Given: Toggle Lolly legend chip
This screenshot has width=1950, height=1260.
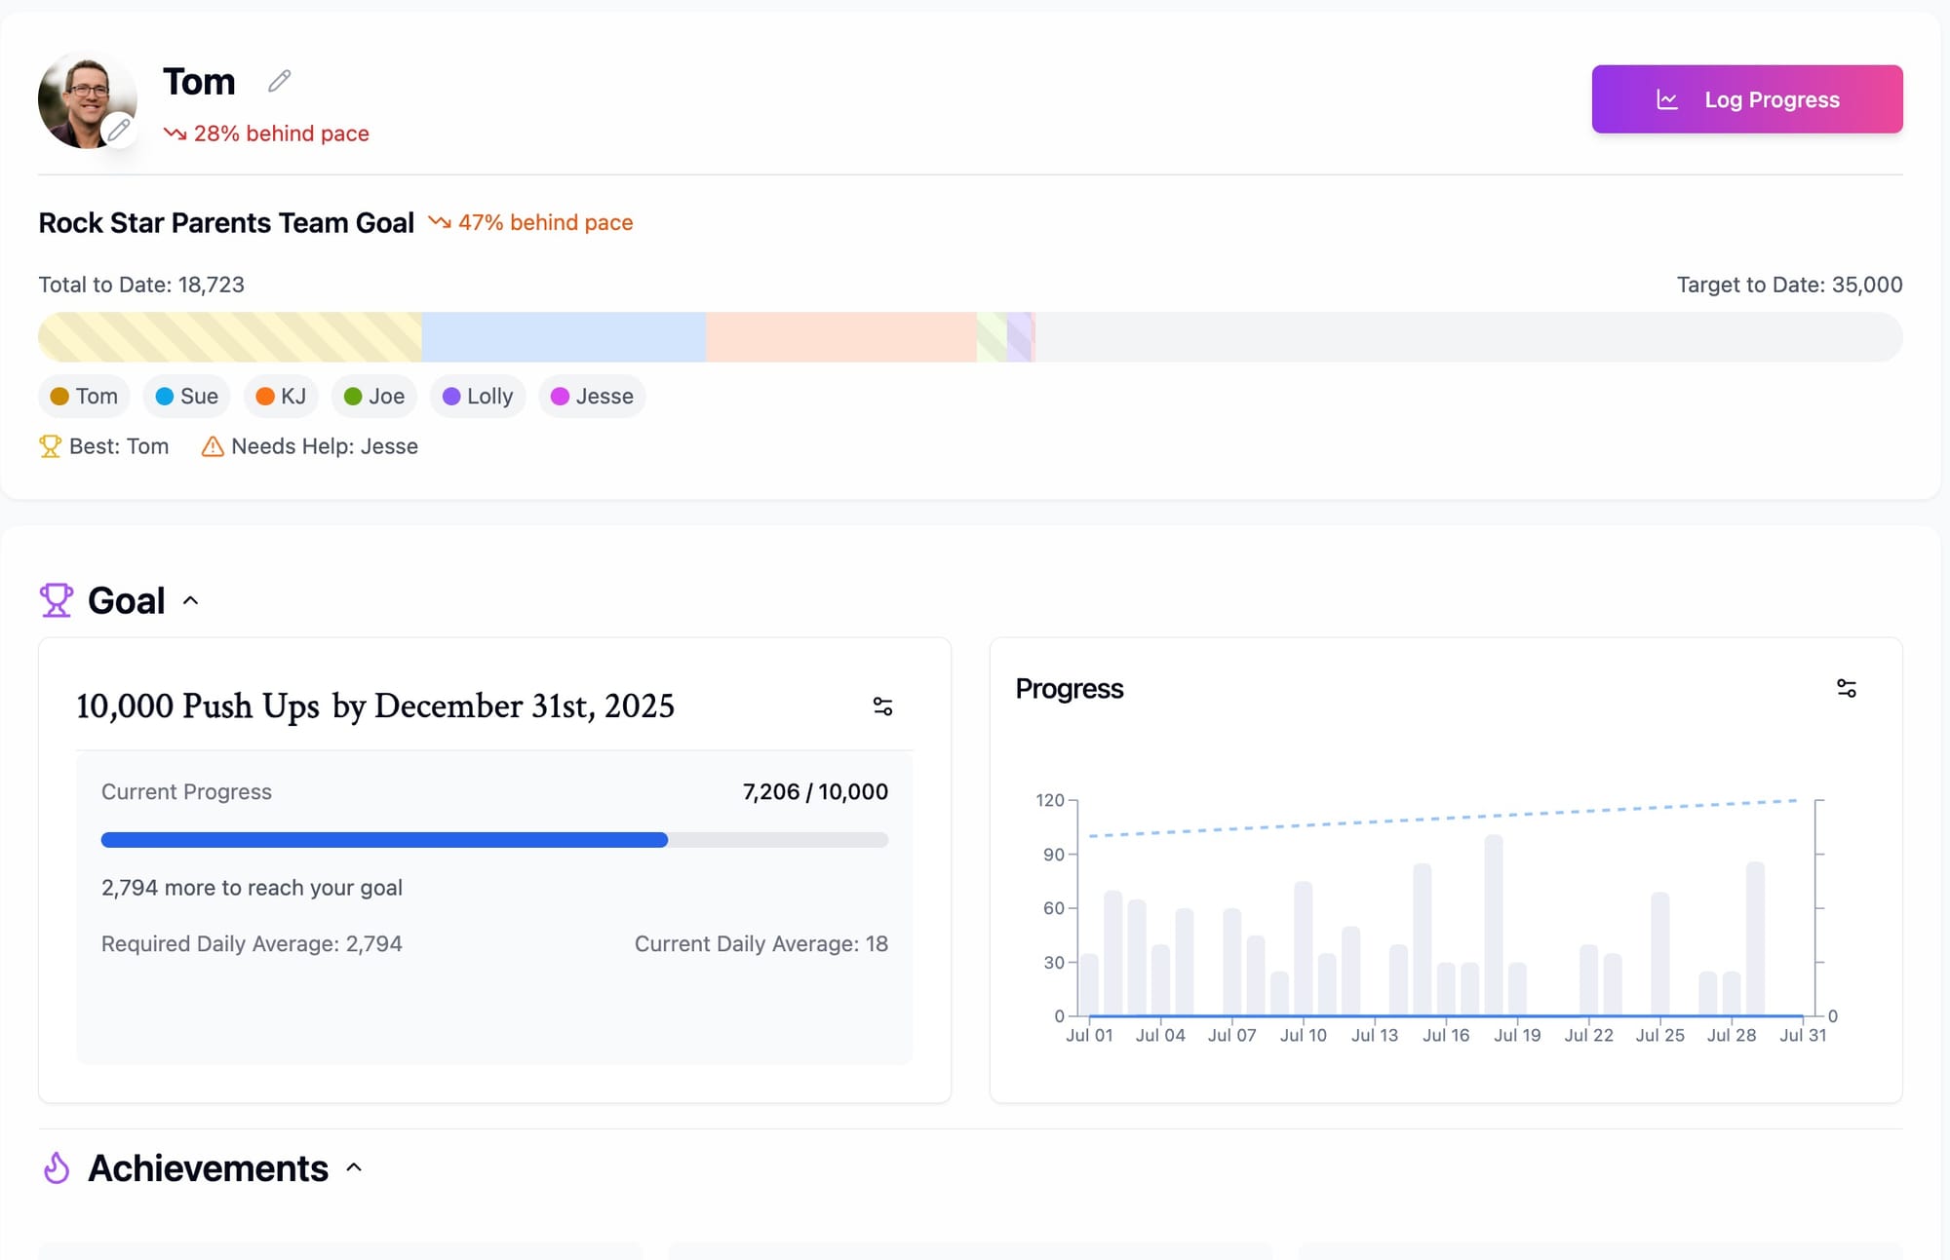Looking at the screenshot, I should pyautogui.click(x=477, y=397).
